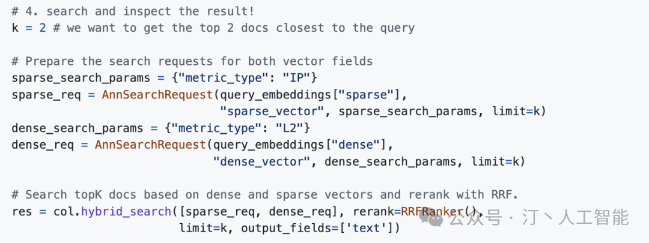This screenshot has width=649, height=243.
Task: Click query_embeddings["dense"] argument
Action: [300, 145]
